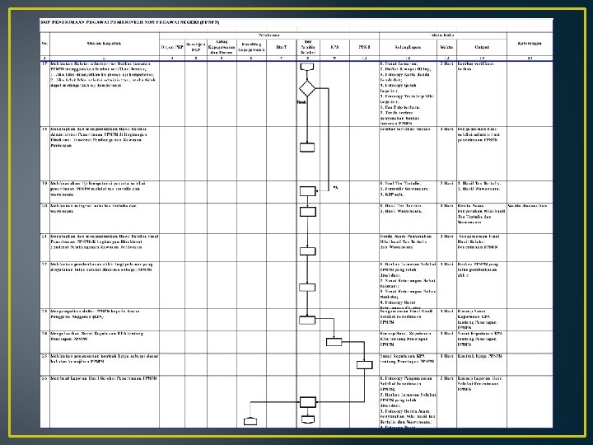Viewport: 593px width, 445px height.
Task: Click the connector shape above the diamond
Action: [307, 67]
